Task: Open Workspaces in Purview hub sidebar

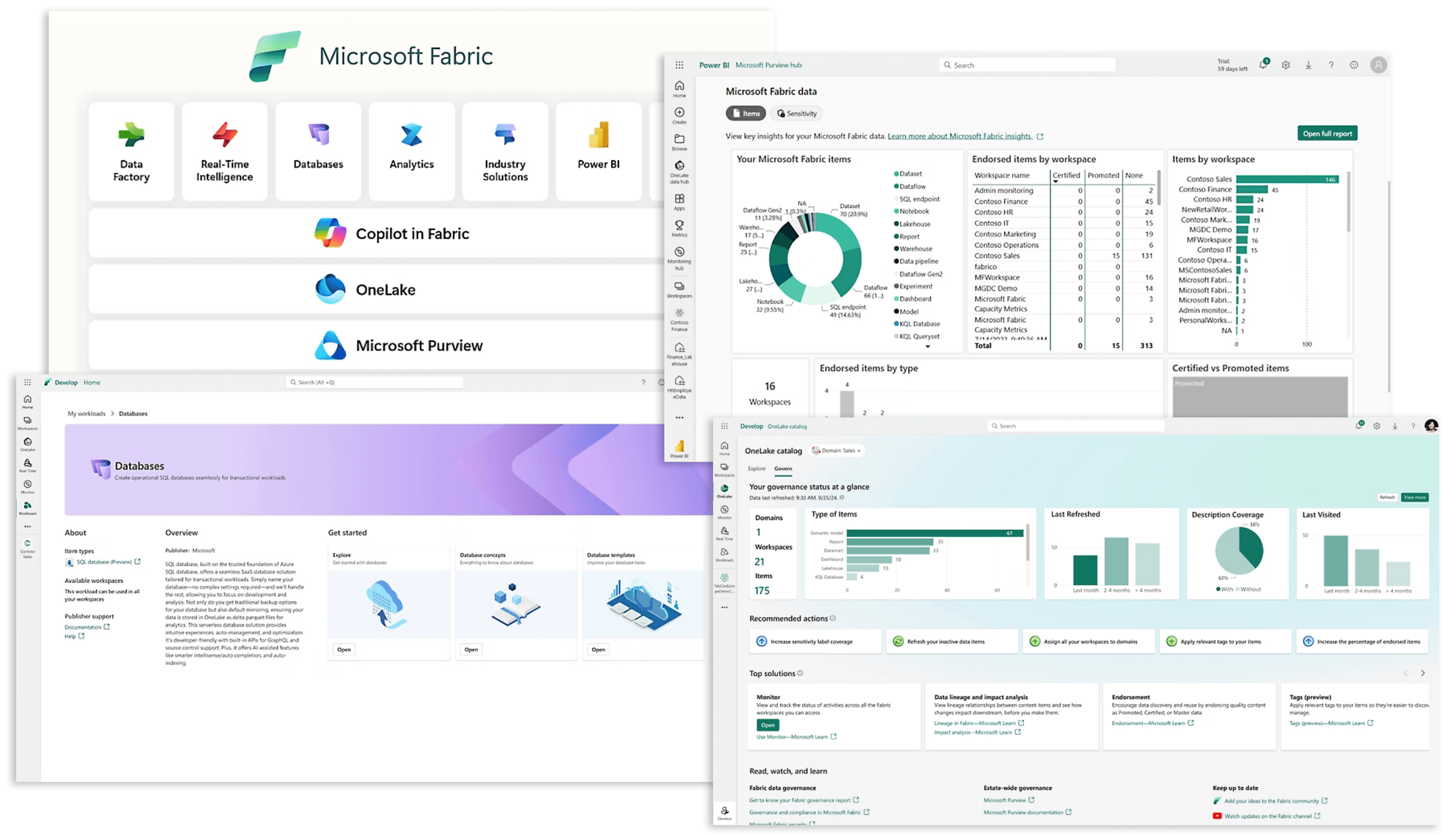Action: [x=679, y=289]
